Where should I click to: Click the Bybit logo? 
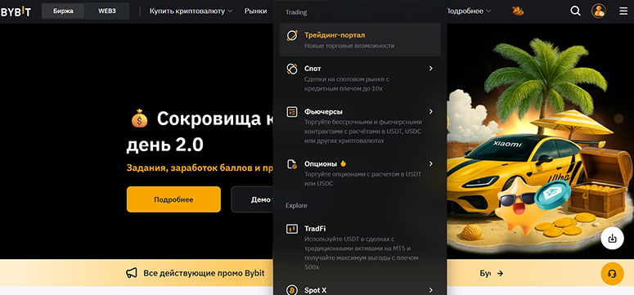tap(16, 11)
